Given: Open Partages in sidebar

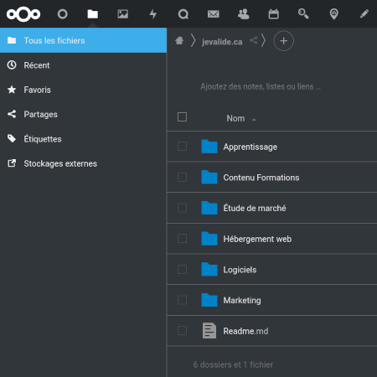Looking at the screenshot, I should point(83,114).
